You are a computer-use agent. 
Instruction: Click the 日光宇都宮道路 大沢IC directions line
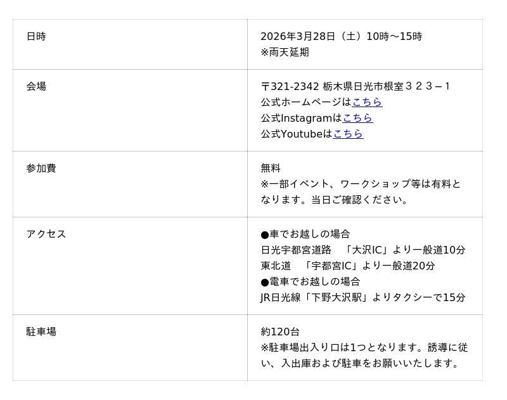(363, 250)
